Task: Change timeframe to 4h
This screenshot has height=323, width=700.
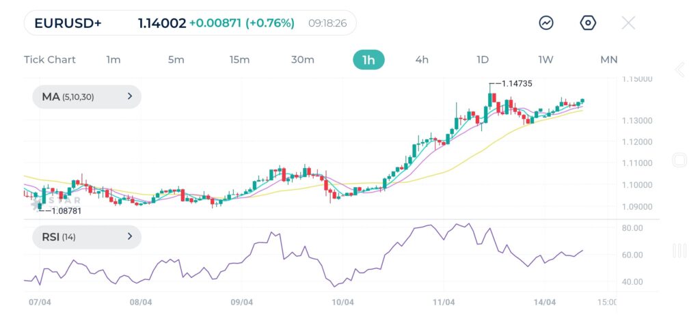Action: pyautogui.click(x=422, y=59)
